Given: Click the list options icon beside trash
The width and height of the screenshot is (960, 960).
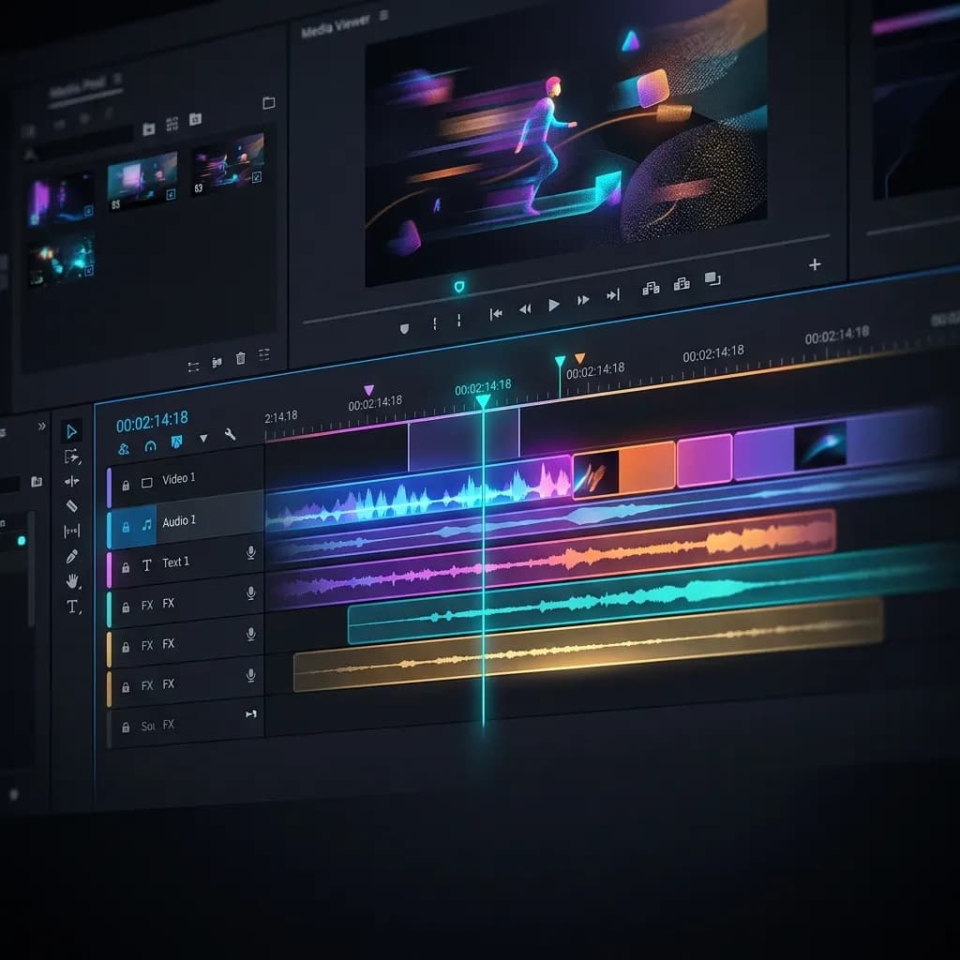Looking at the screenshot, I should click(x=263, y=354).
